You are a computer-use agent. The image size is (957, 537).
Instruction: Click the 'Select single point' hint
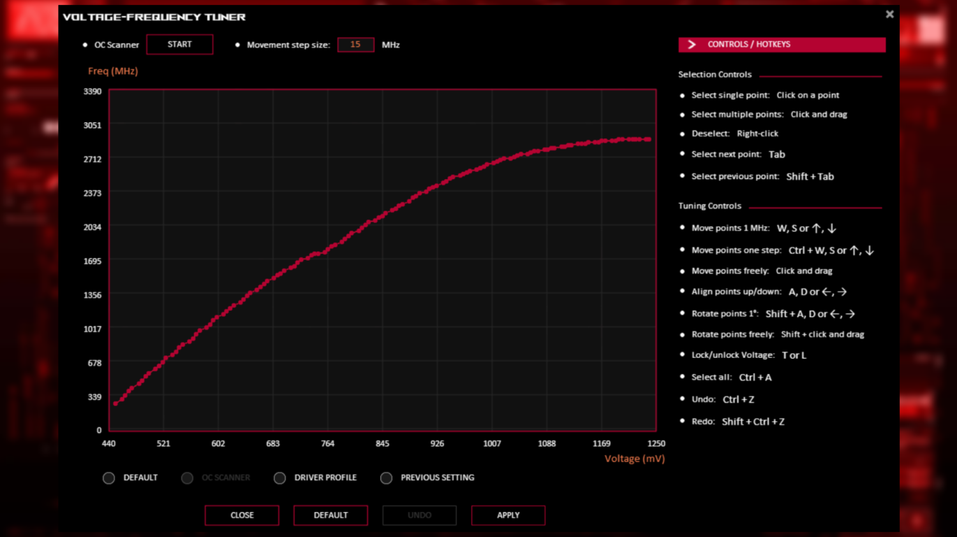click(x=765, y=95)
